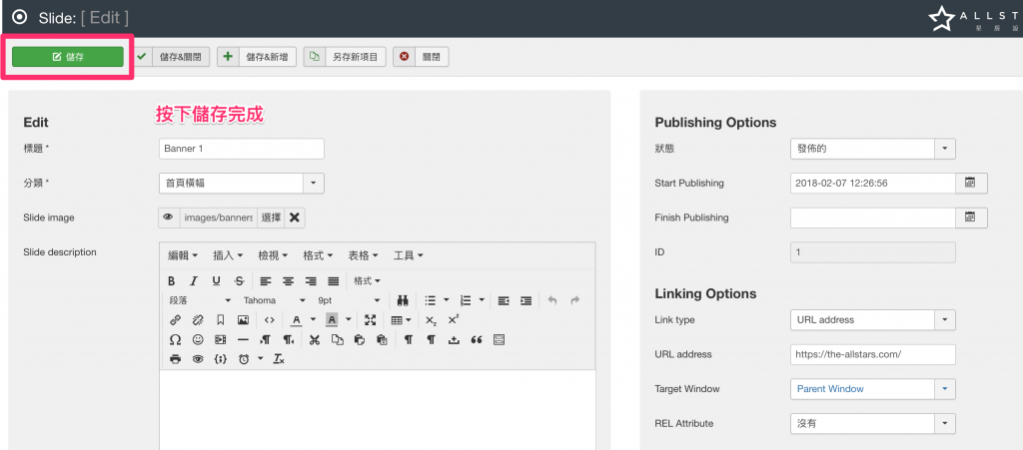The width and height of the screenshot is (1023, 450).
Task: Pick the text color swatch
Action: pyautogui.click(x=296, y=320)
